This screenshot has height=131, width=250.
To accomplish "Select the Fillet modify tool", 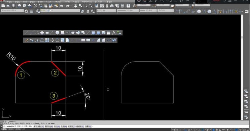I will click(104, 40).
